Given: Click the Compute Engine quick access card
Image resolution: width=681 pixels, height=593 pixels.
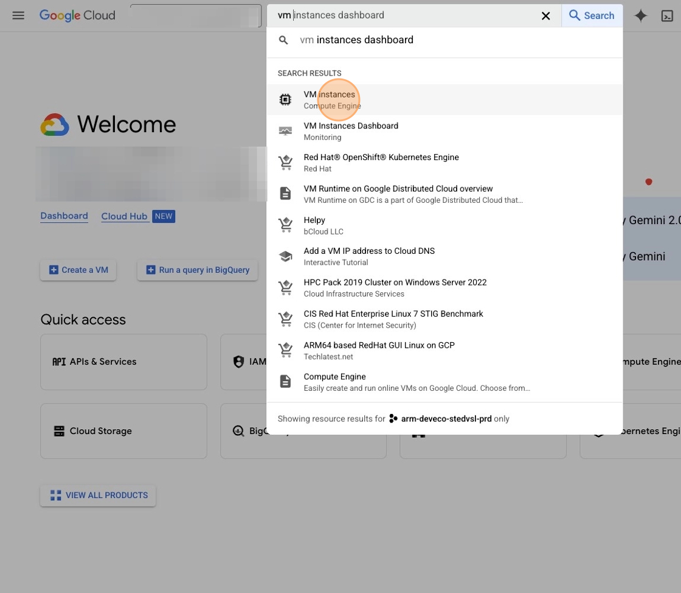Looking at the screenshot, I should point(652,362).
